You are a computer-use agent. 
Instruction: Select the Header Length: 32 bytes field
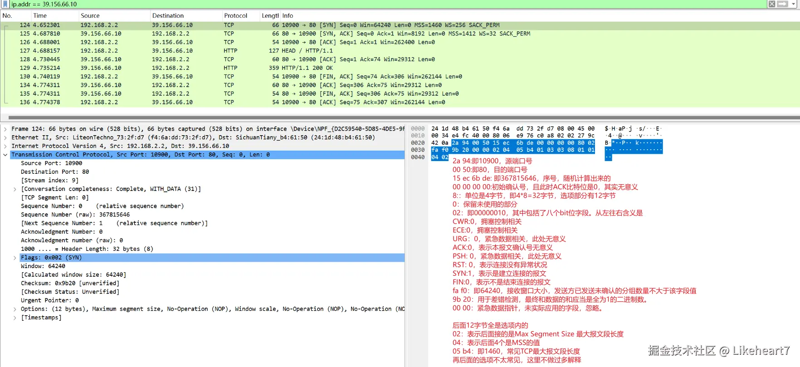tap(87, 249)
